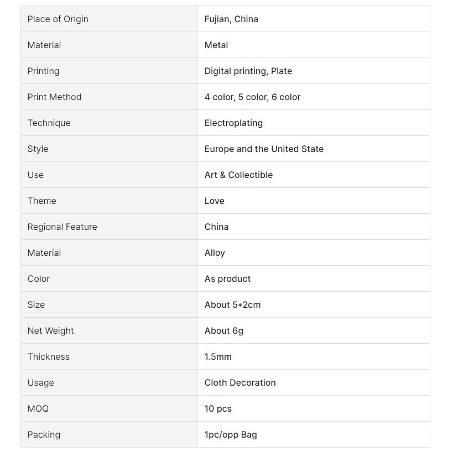This screenshot has width=453, height=452.
Task: Click the Net Weight label
Action: click(50, 330)
